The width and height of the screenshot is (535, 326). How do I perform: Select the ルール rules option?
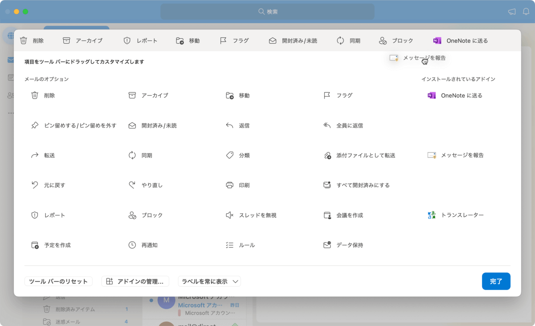240,245
